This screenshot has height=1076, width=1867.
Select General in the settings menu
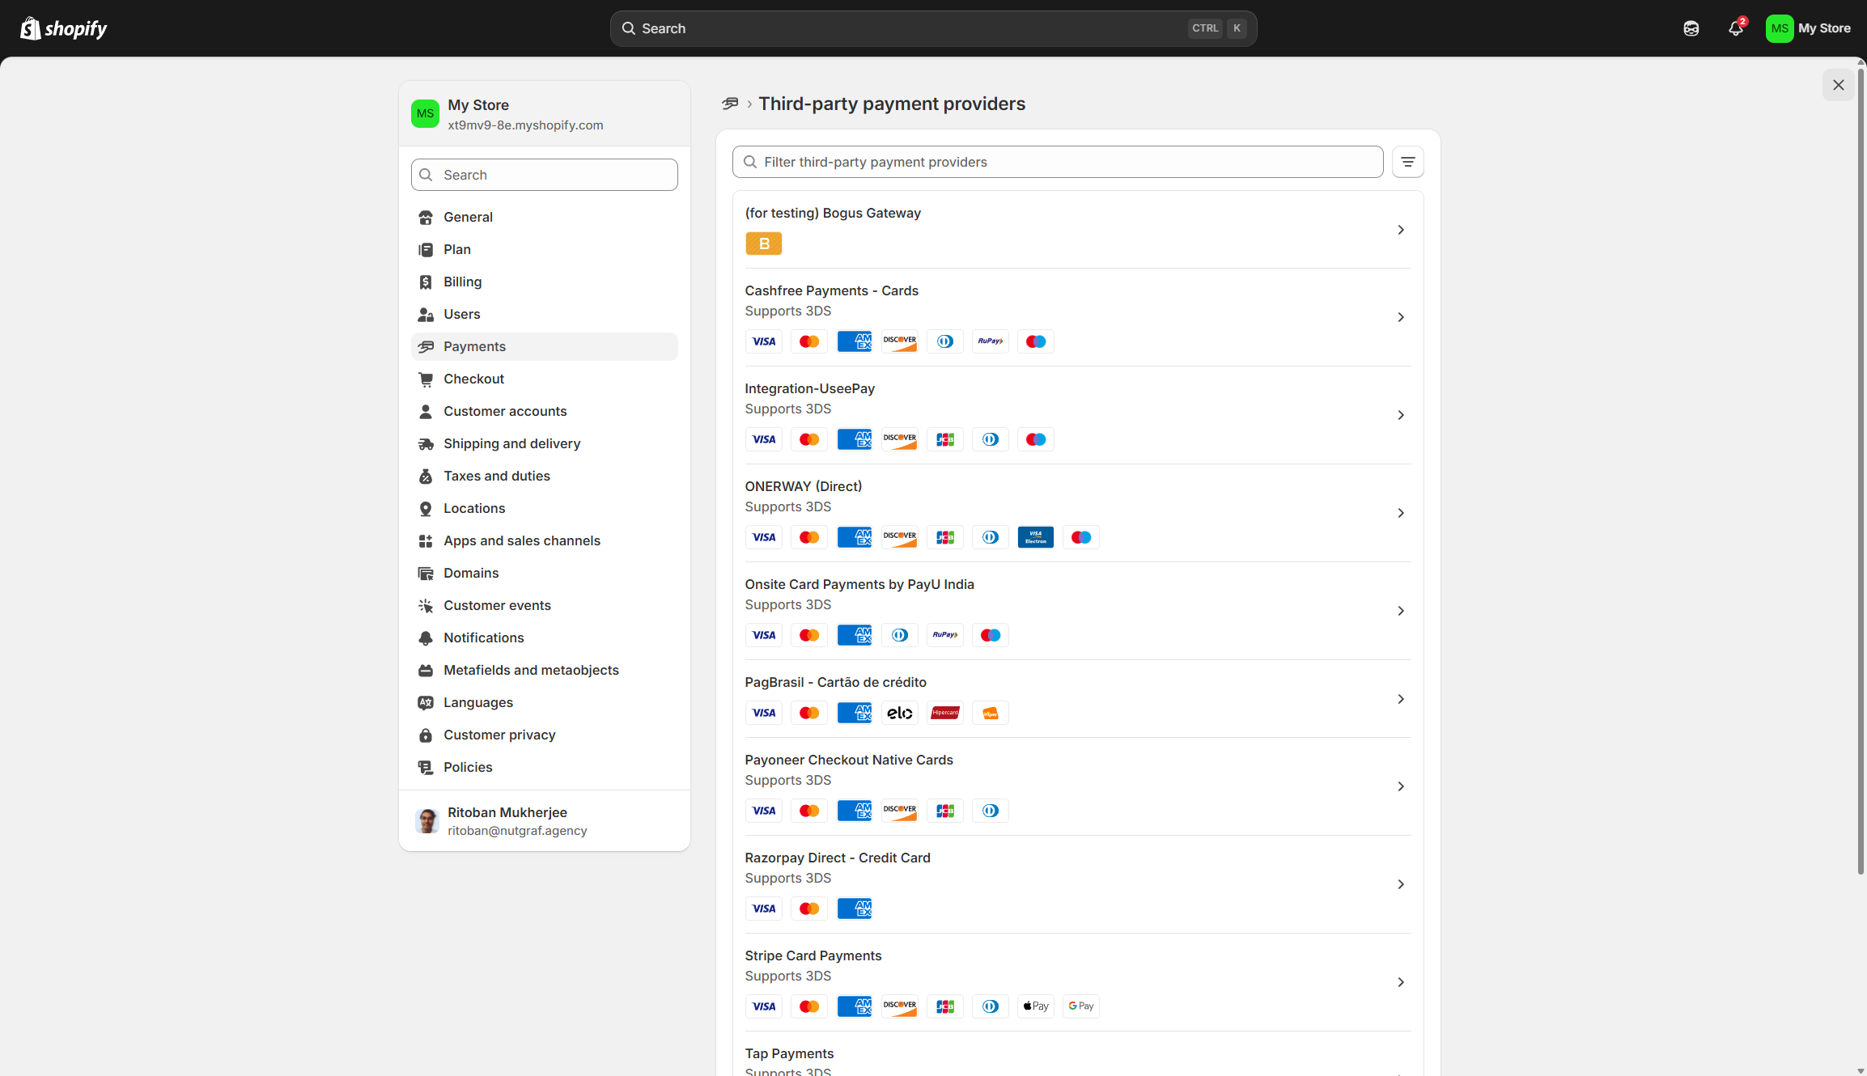pyautogui.click(x=468, y=217)
